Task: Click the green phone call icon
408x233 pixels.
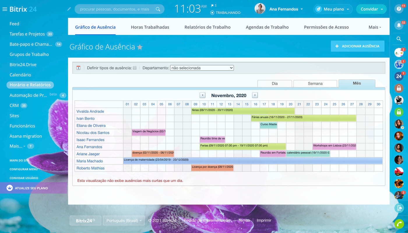Action: click(x=399, y=224)
